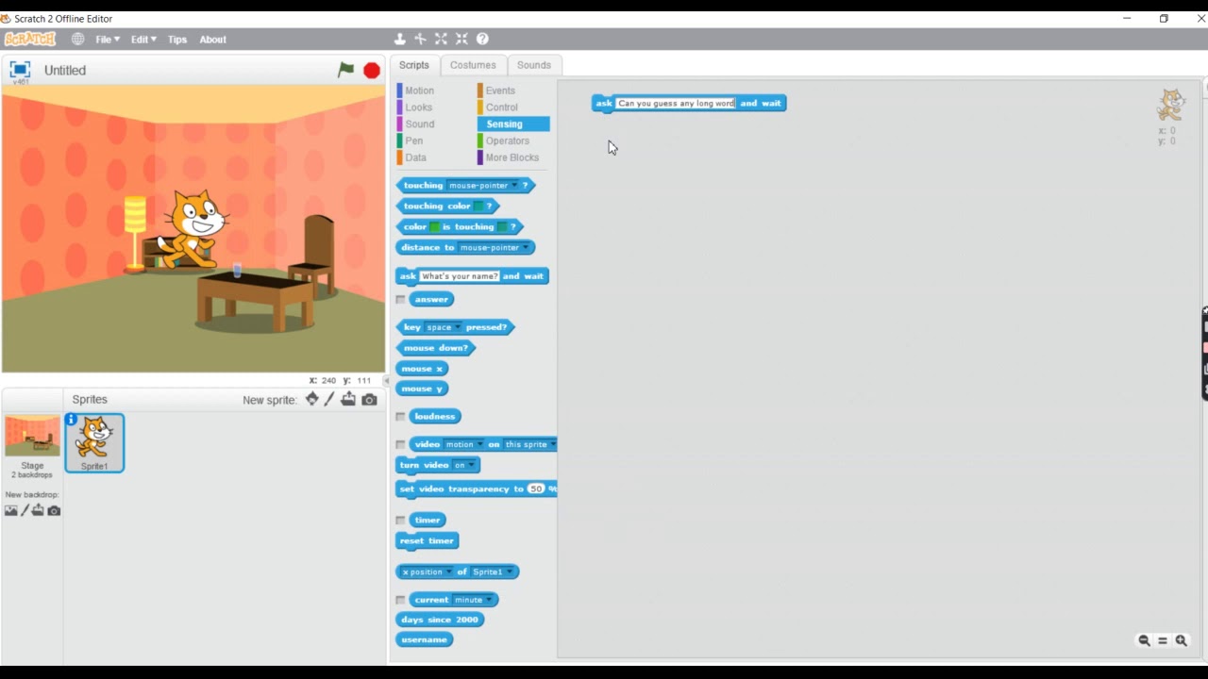
Task: Zoom in on the scripts area
Action: [1181, 640]
